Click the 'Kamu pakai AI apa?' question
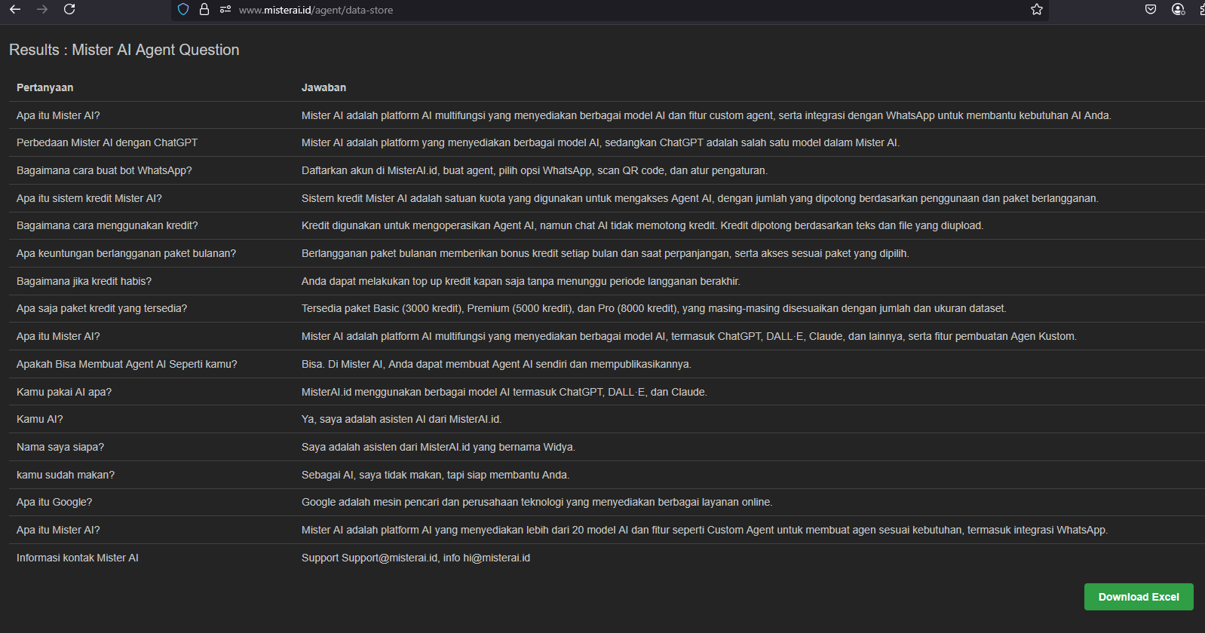This screenshot has height=633, width=1205. (x=64, y=392)
